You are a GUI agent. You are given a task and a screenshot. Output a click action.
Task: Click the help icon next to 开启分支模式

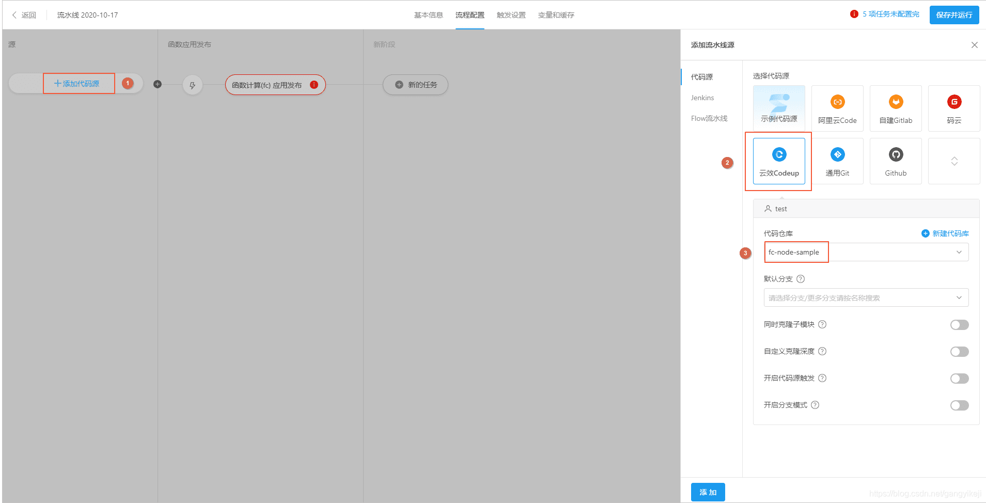[x=815, y=405]
